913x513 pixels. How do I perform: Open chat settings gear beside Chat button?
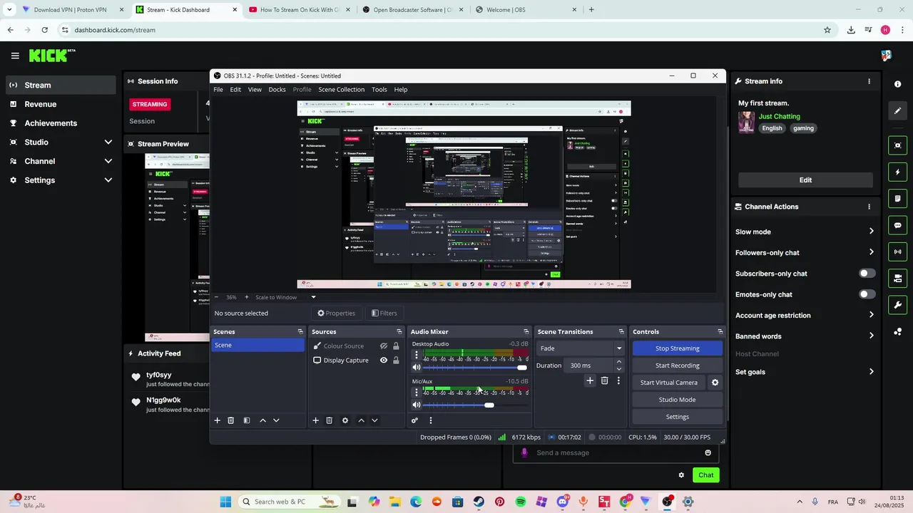click(x=681, y=475)
